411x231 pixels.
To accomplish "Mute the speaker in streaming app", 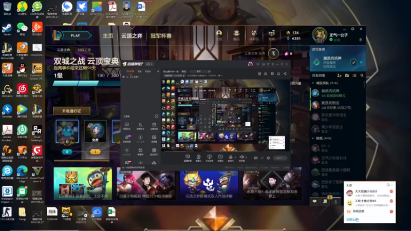I will click(x=241, y=157).
